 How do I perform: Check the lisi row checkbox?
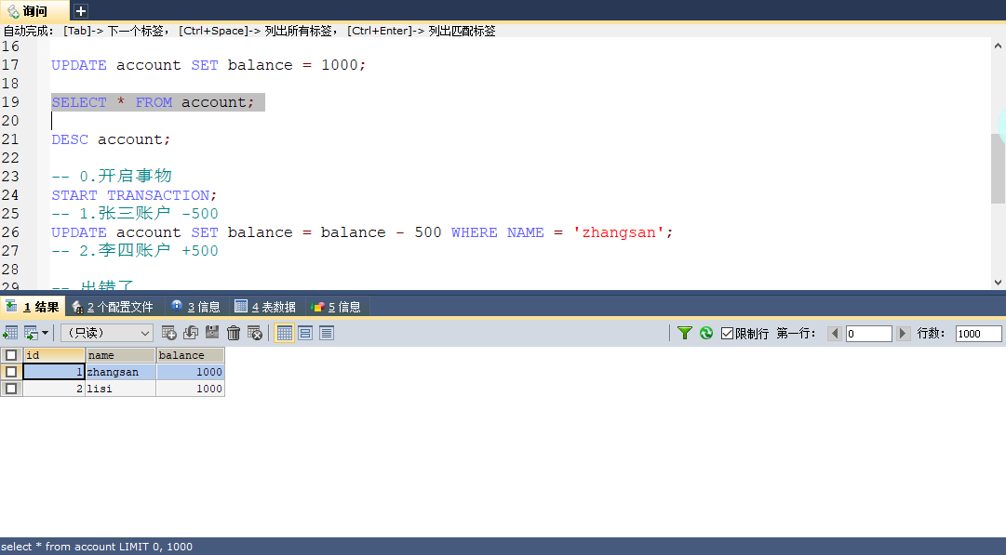pos(11,389)
